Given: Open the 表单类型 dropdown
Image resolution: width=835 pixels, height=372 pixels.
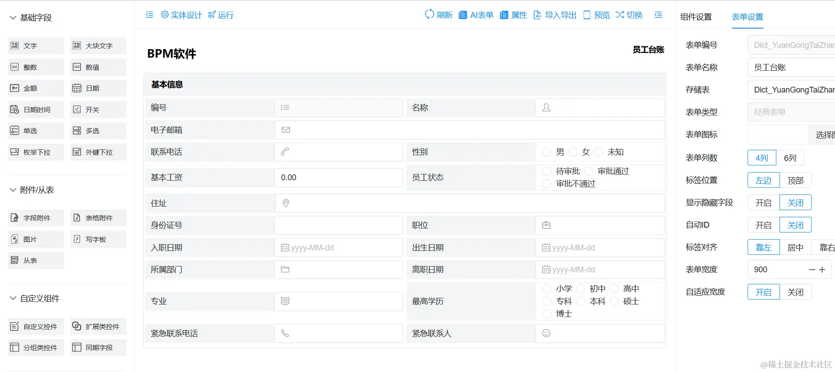Looking at the screenshot, I should [791, 112].
